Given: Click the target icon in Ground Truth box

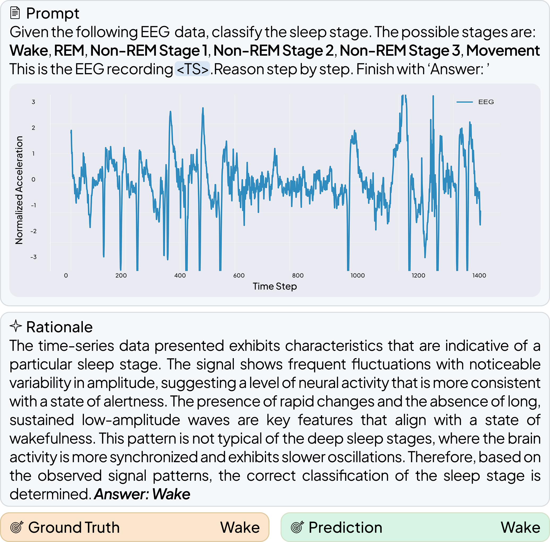Looking at the screenshot, I should (17, 527).
